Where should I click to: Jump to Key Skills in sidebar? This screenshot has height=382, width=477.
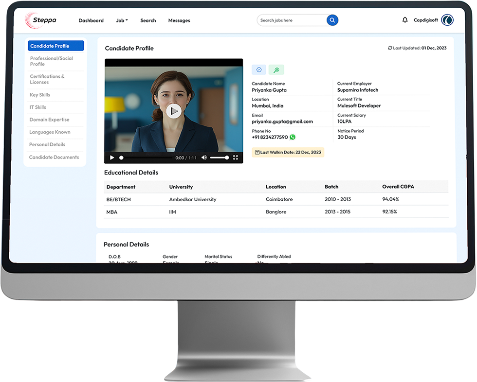pos(40,95)
